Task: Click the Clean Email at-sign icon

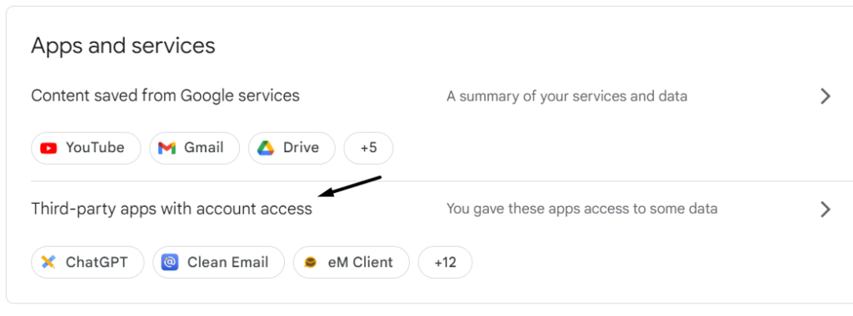Action: point(170,263)
